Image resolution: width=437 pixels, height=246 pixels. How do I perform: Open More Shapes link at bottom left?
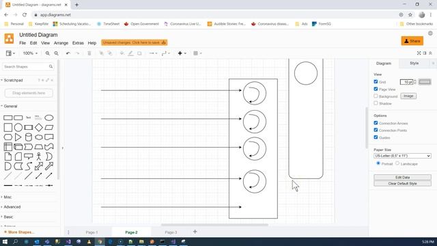19,232
